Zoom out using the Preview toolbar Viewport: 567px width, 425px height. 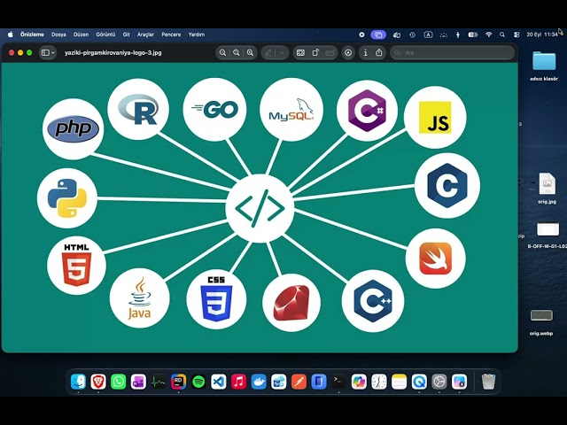click(222, 53)
